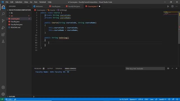Screen dimensions: 180x101
Task: Click JavaSE-11 runtime in status bar
Action: click(x=163, y=99)
